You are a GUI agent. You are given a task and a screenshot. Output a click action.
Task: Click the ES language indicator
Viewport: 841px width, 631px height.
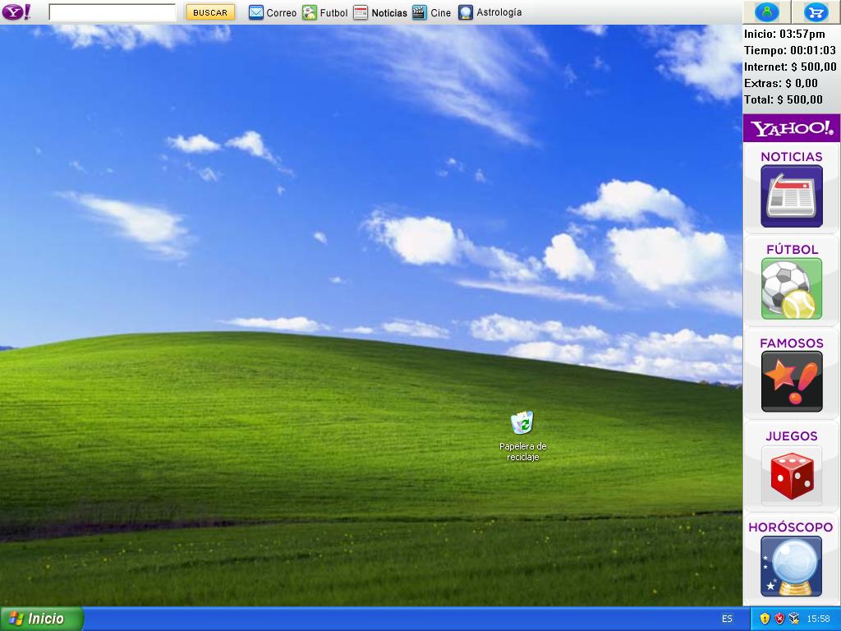click(x=727, y=619)
